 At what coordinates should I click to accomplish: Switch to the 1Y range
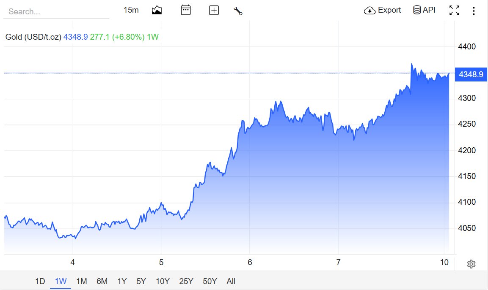coord(122,281)
